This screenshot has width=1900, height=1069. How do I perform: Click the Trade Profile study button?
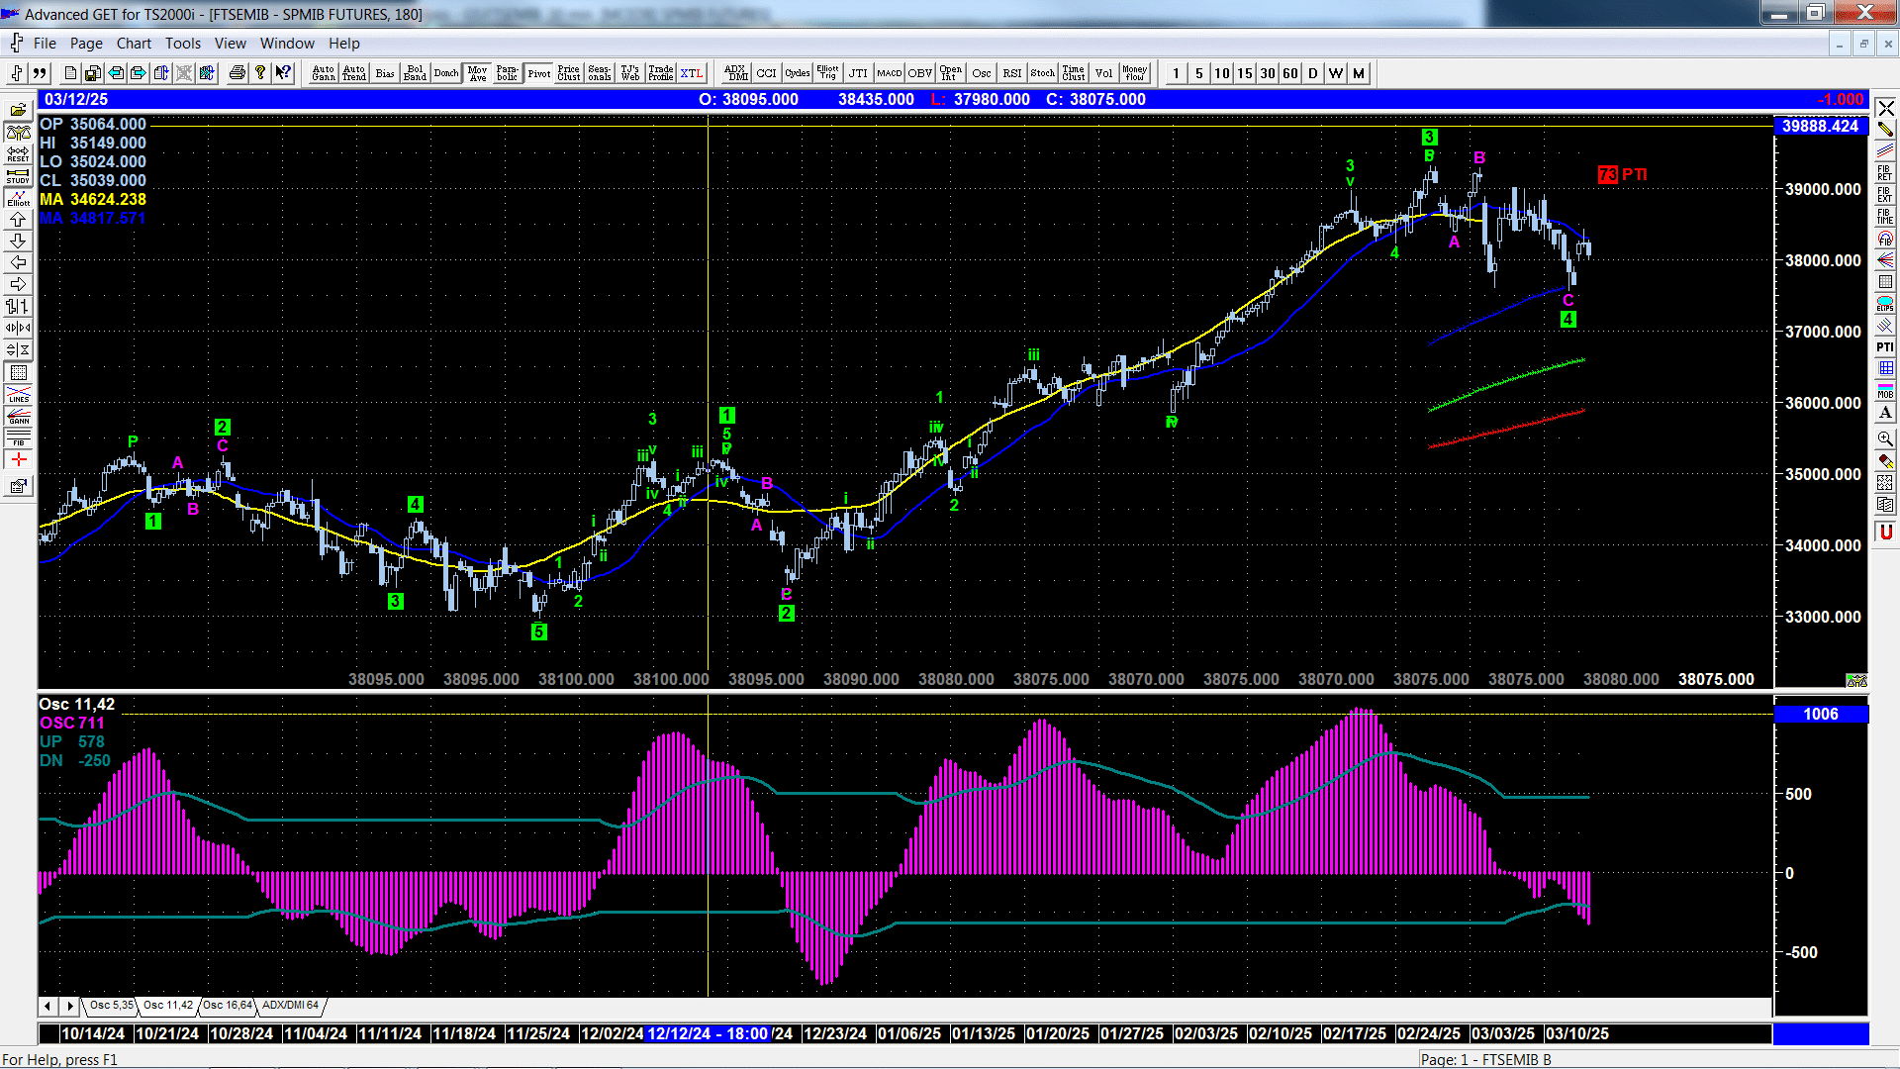pyautogui.click(x=661, y=73)
